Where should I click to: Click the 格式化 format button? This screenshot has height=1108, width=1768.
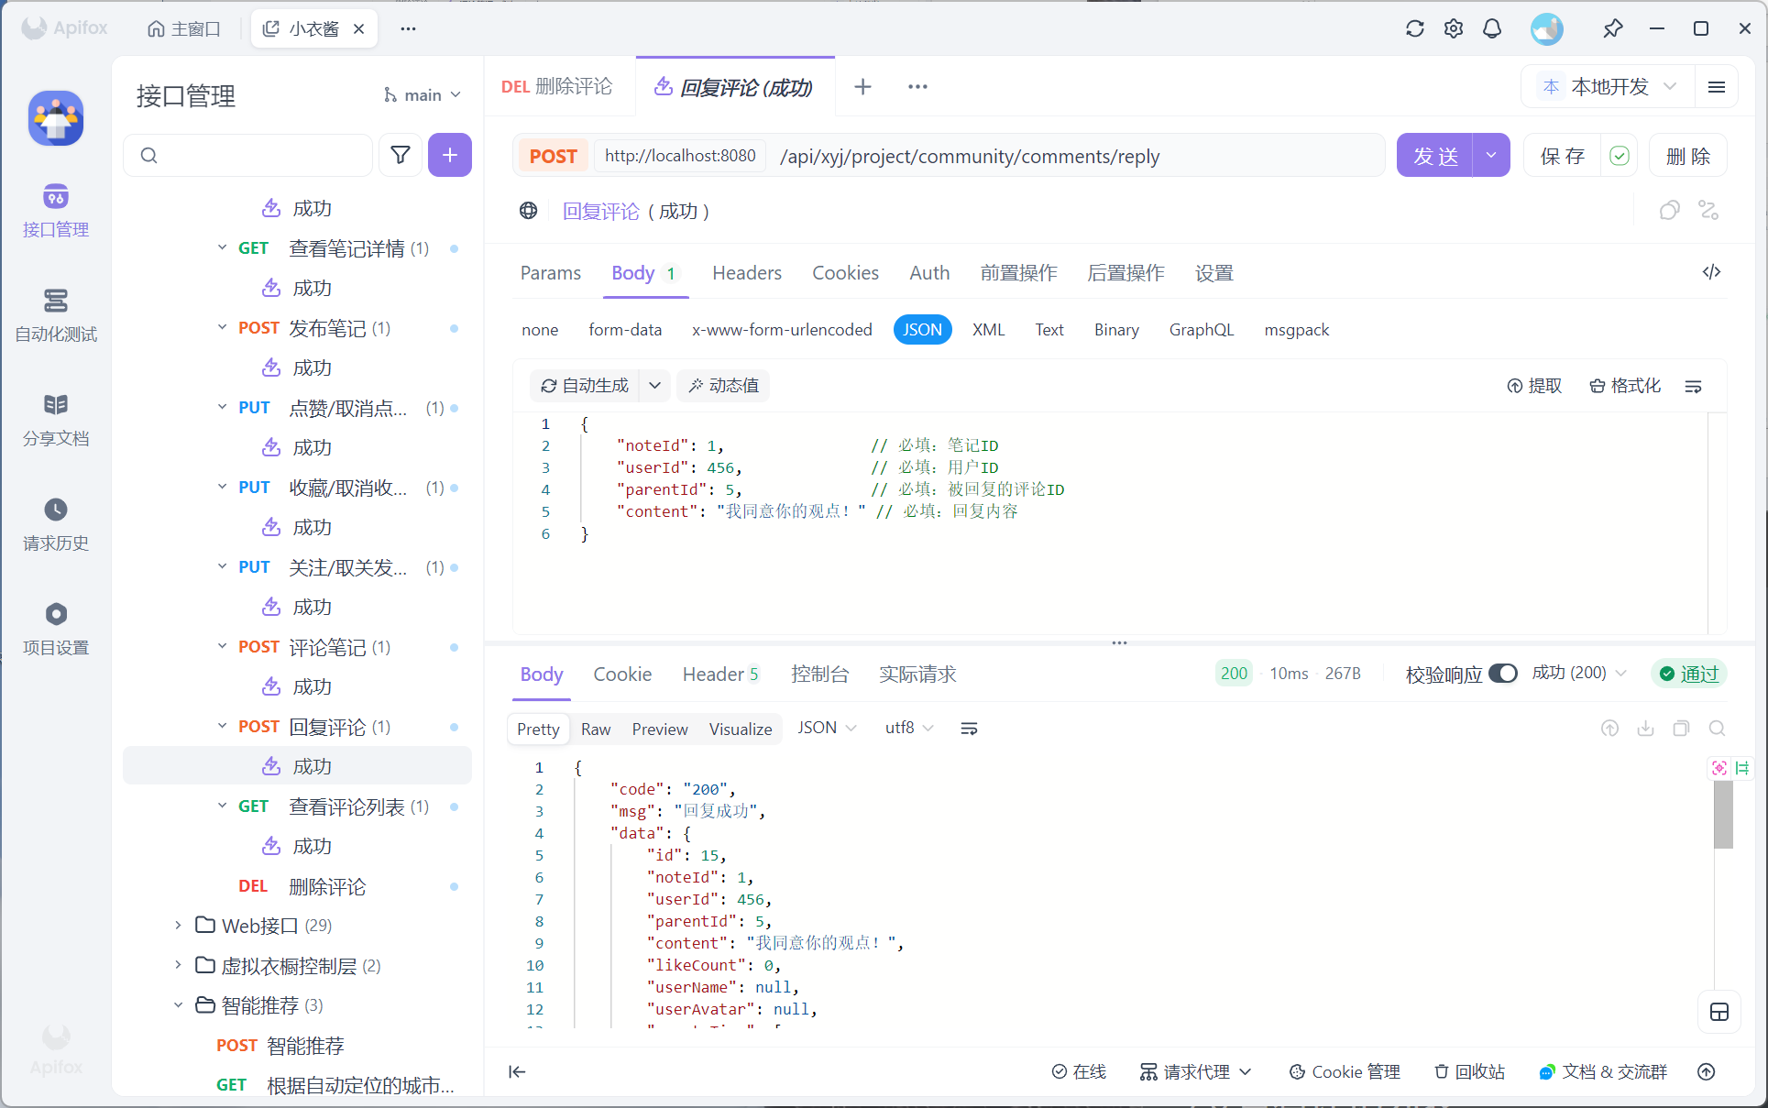[1625, 386]
